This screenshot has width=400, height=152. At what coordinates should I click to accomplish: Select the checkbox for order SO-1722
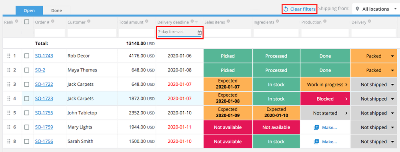coord(26,84)
